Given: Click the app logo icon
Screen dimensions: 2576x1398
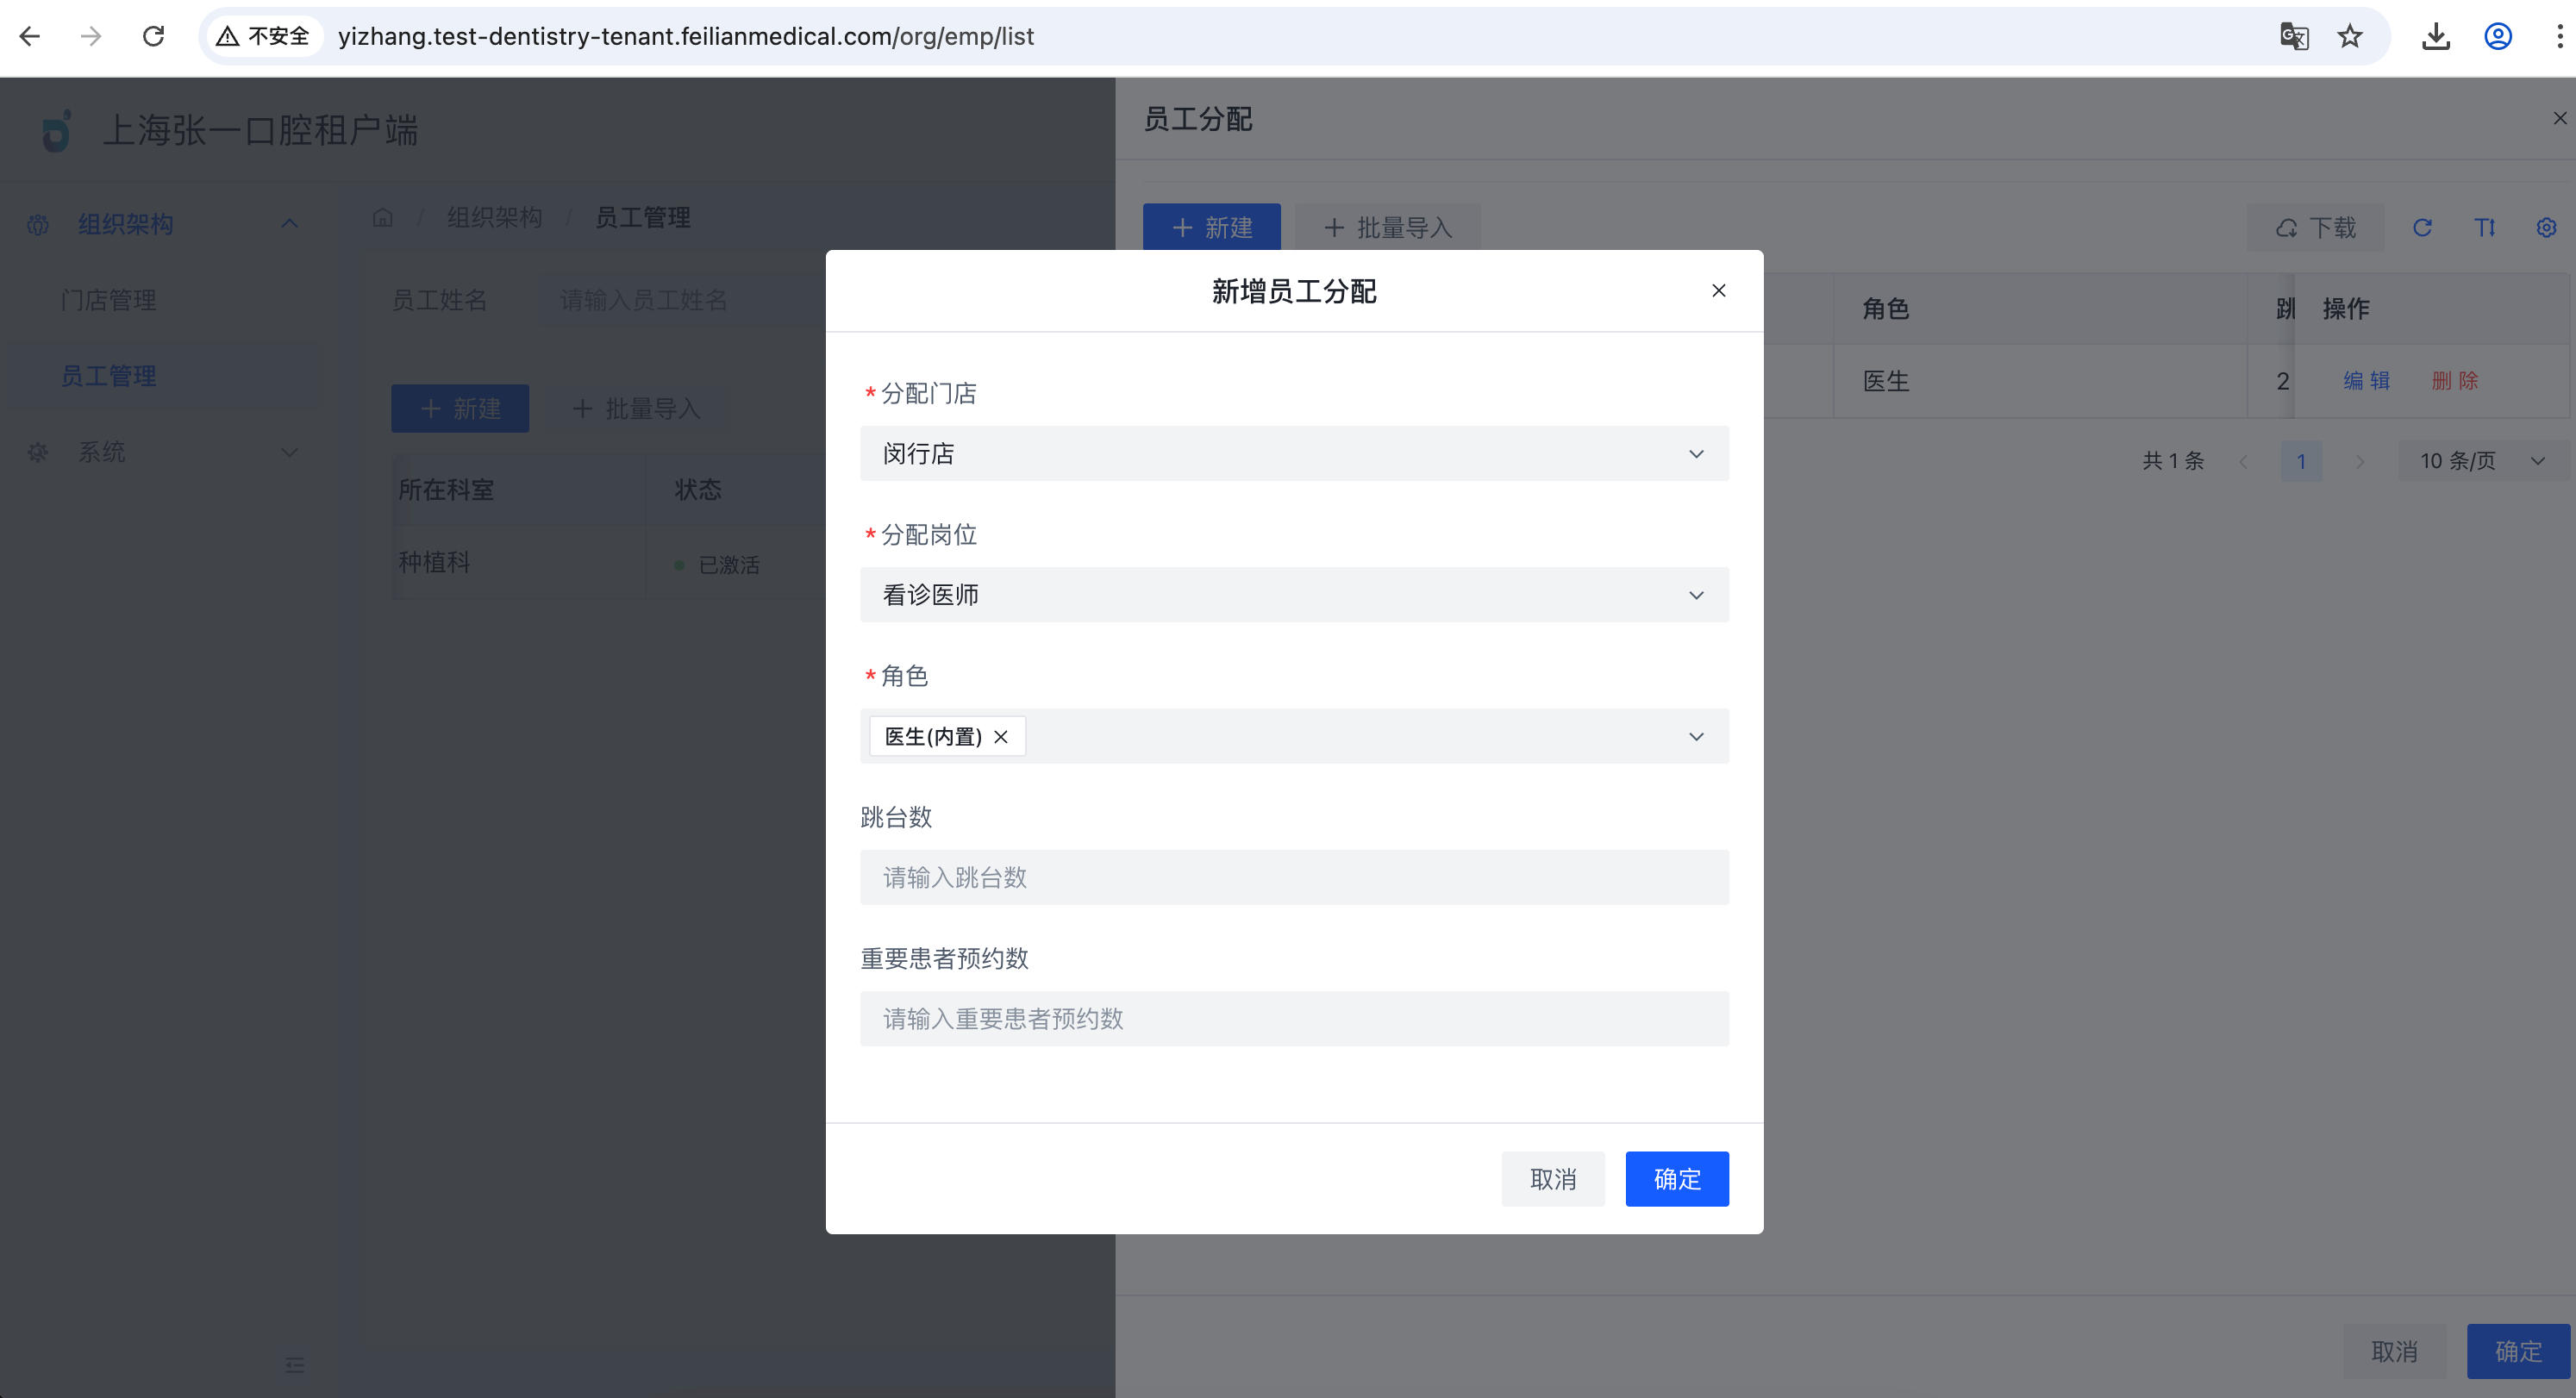Looking at the screenshot, I should coord(57,131).
